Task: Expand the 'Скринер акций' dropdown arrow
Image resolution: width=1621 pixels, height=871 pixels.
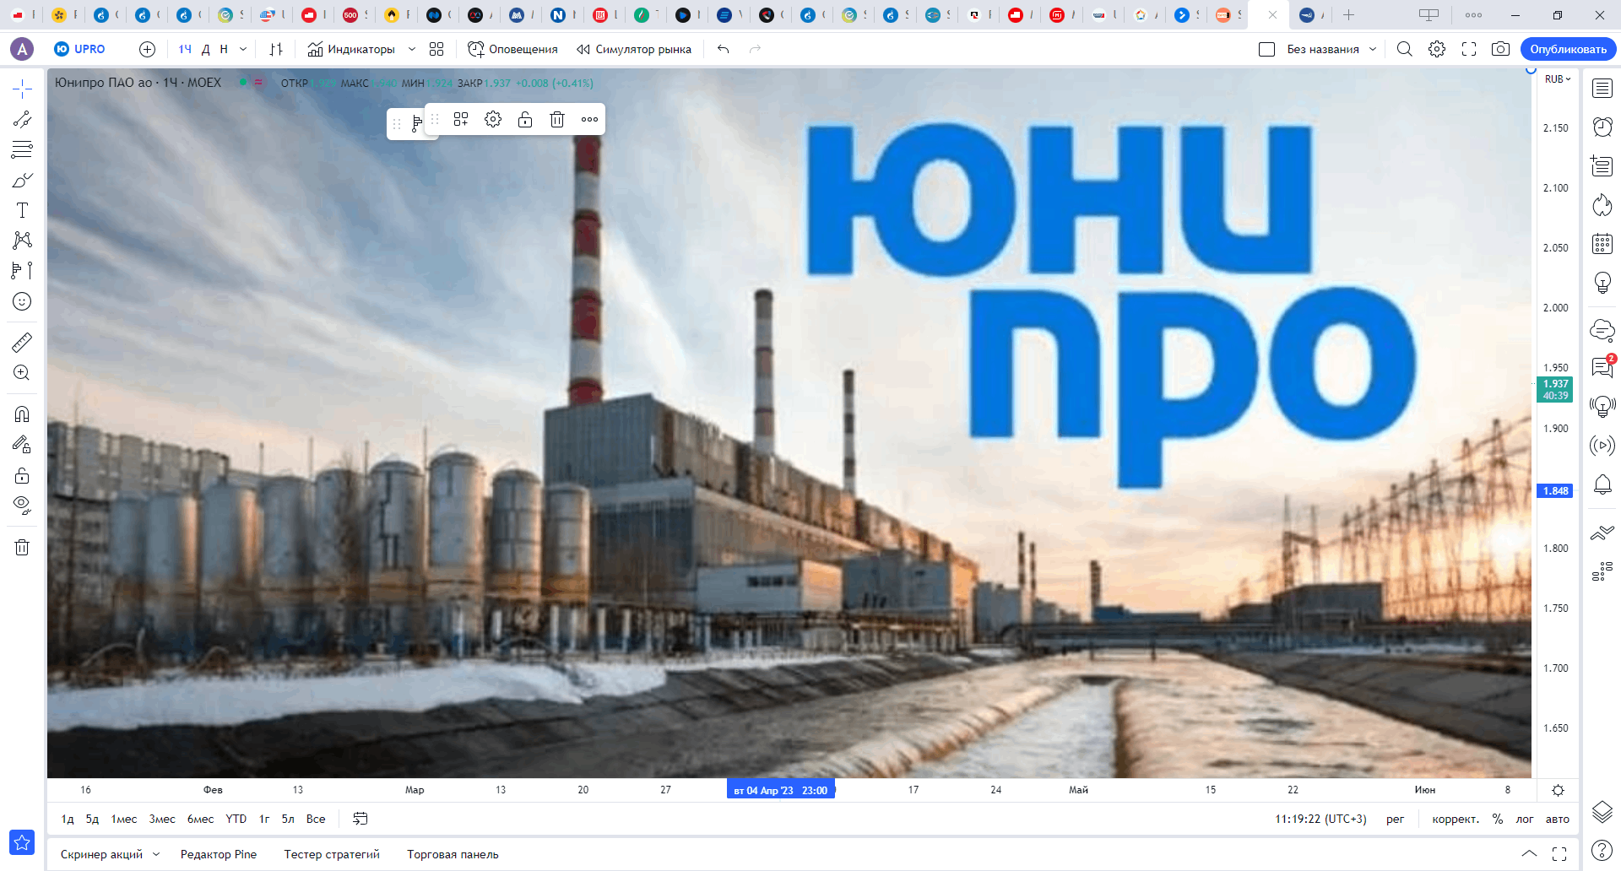Action: tap(156, 854)
